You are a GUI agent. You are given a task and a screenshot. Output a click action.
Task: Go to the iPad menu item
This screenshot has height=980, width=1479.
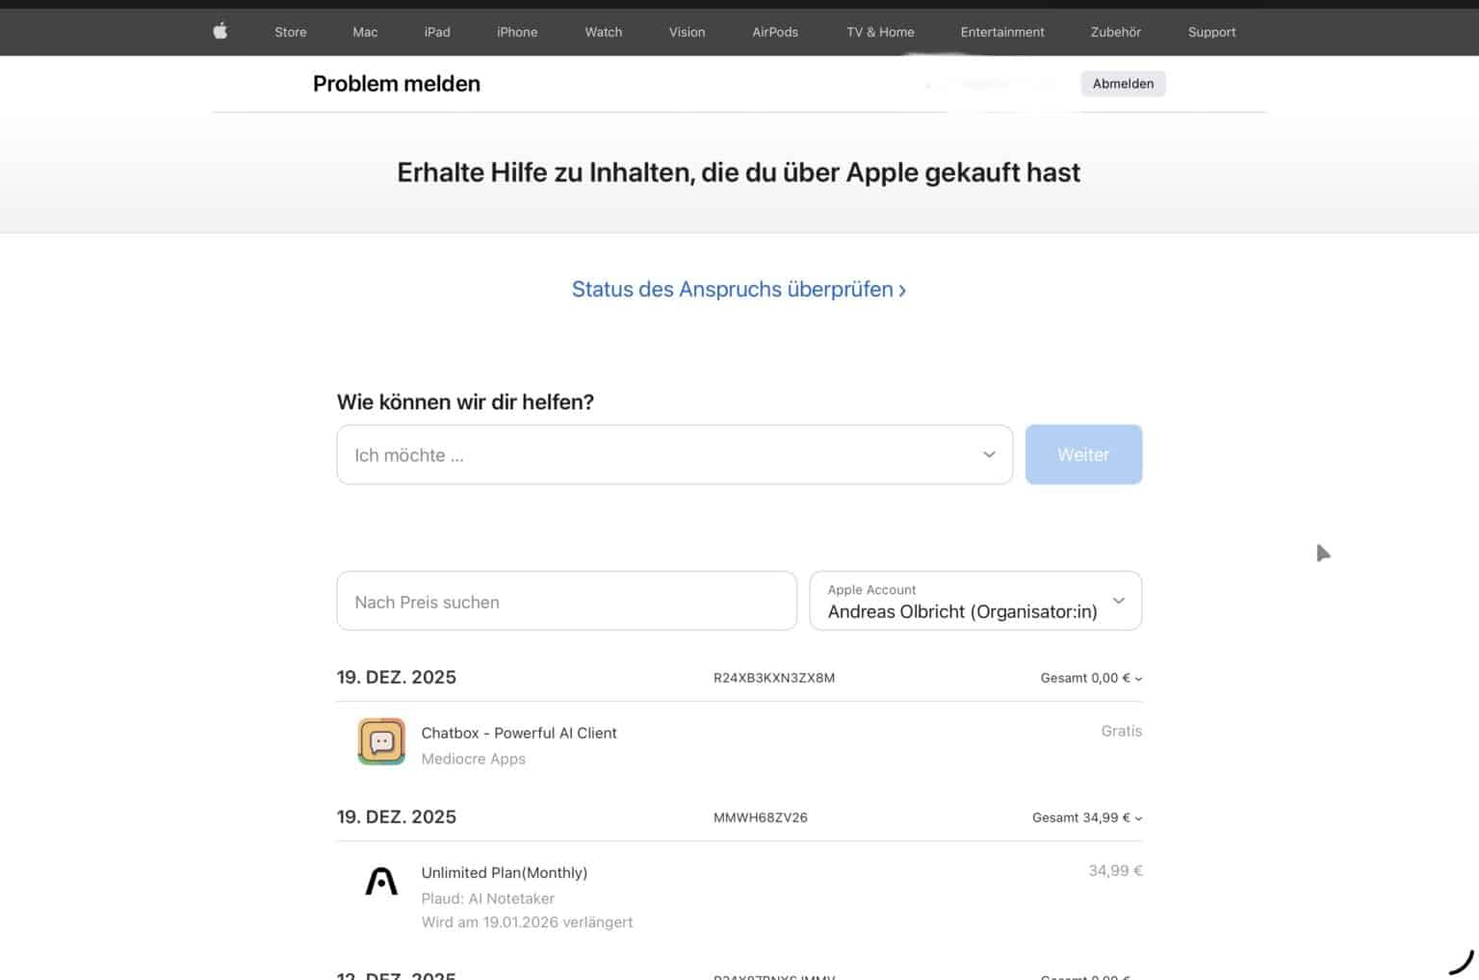[x=437, y=32]
